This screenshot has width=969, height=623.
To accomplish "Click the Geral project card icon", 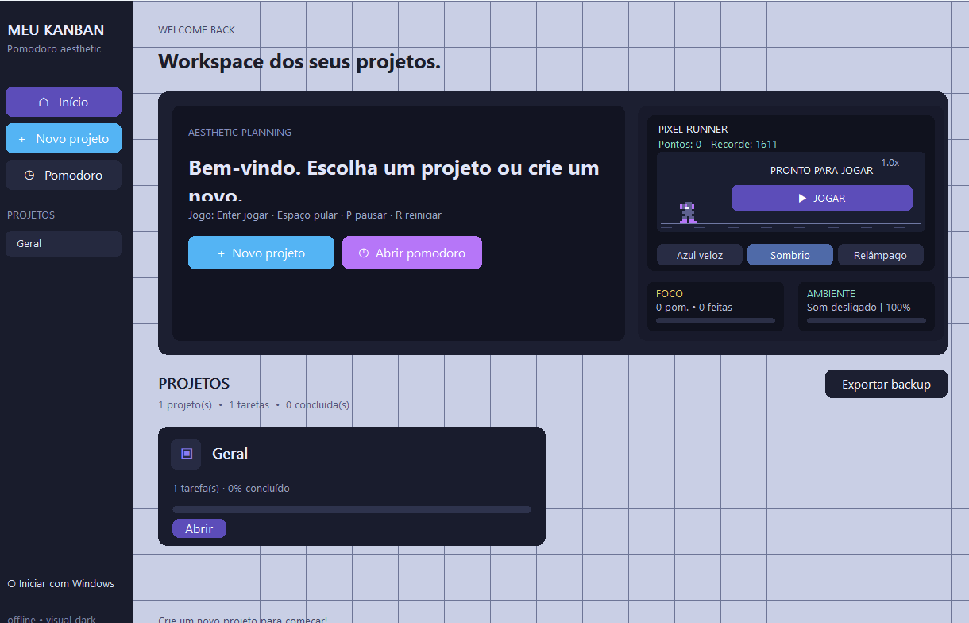I will tap(186, 454).
